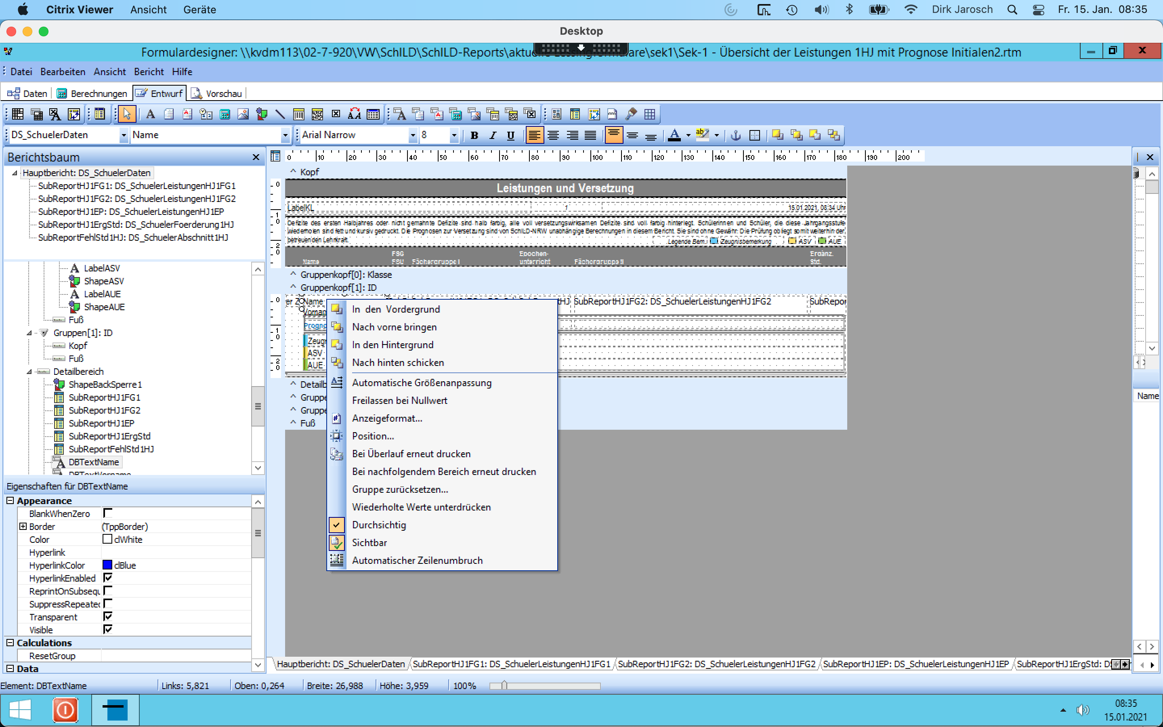This screenshot has height=727, width=1163.
Task: Toggle Visible property checkbox
Action: pyautogui.click(x=108, y=629)
